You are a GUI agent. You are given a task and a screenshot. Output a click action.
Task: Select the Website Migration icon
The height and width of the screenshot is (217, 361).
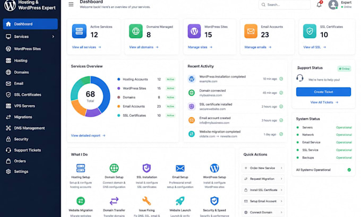[81, 201]
